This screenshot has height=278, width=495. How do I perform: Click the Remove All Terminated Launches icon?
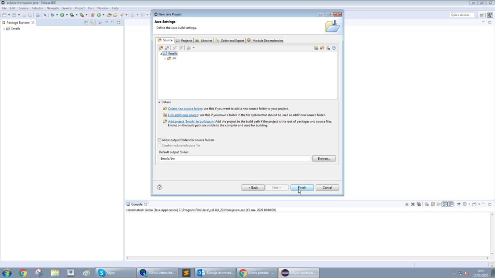419,204
